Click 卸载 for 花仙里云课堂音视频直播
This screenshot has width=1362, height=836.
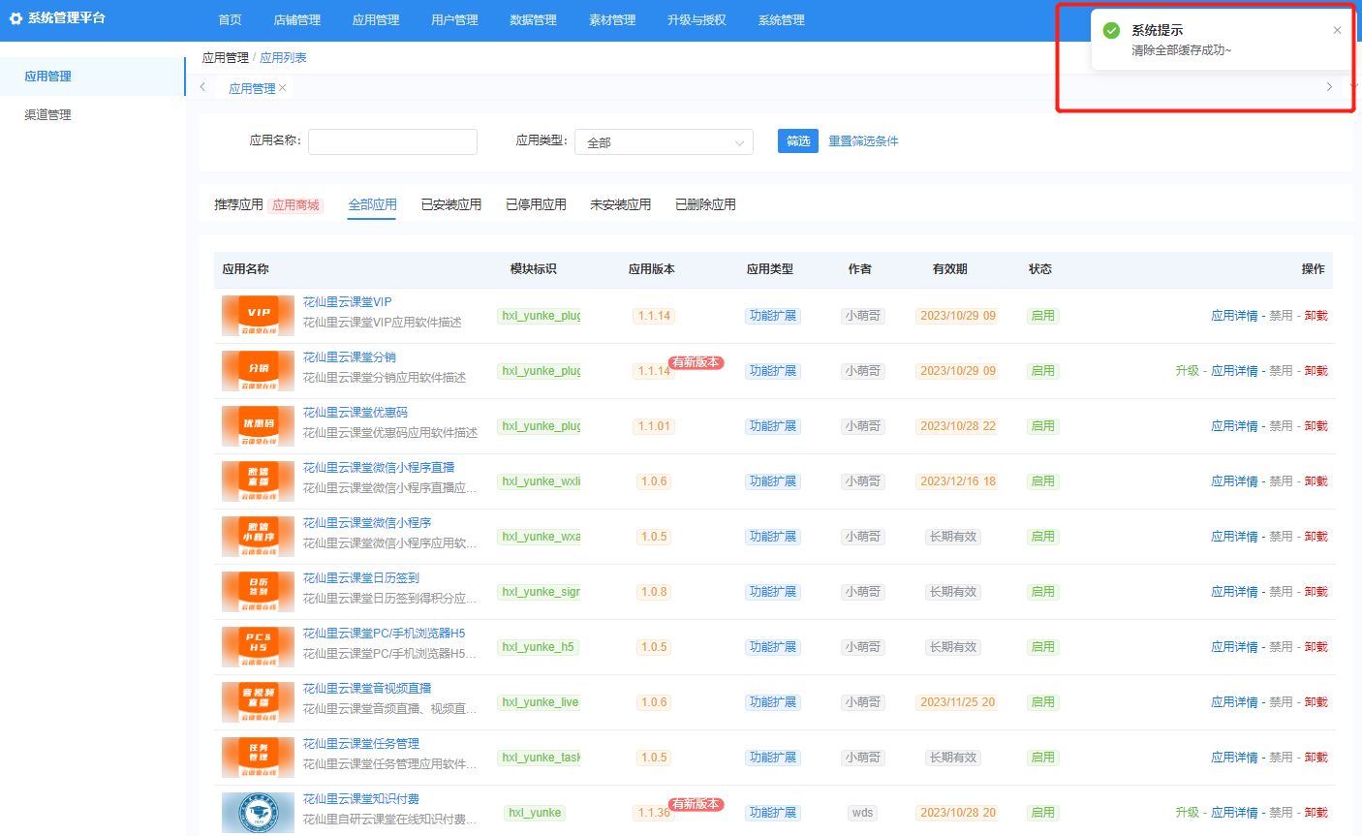pyautogui.click(x=1316, y=702)
